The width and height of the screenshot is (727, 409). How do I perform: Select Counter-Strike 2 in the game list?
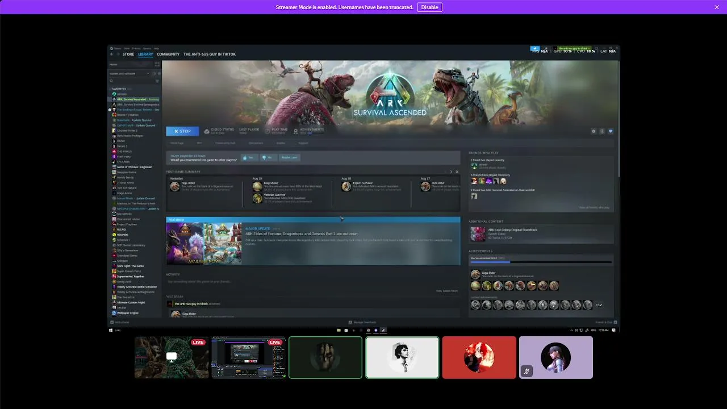127,131
